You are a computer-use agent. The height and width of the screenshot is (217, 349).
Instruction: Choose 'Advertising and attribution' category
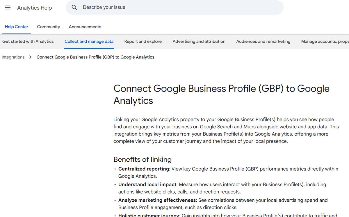point(199,41)
